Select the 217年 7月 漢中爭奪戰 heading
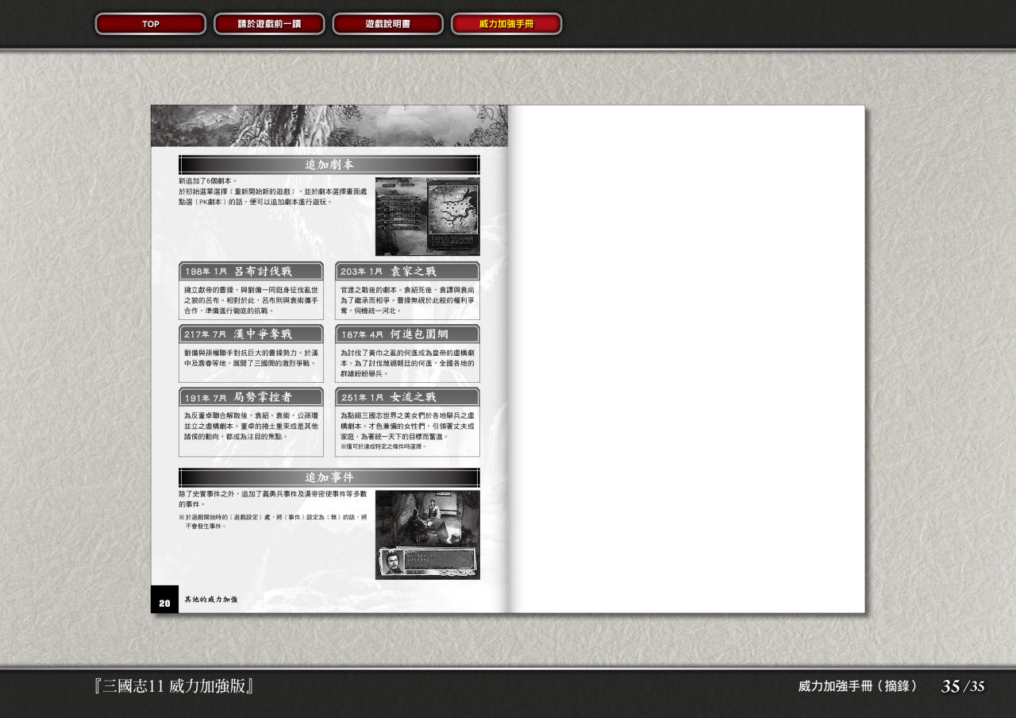 click(251, 334)
